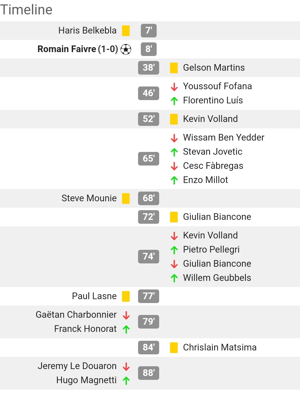Select the 65' double substitution marker

pyautogui.click(x=149, y=159)
